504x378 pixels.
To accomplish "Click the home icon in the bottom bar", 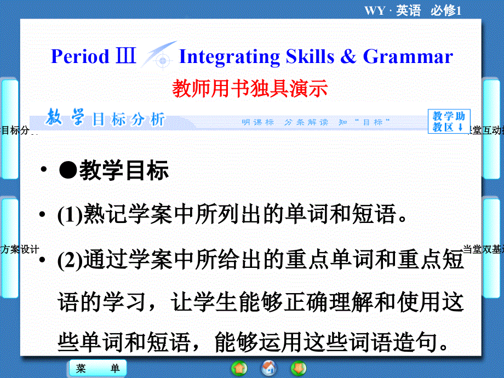I will (x=268, y=368).
